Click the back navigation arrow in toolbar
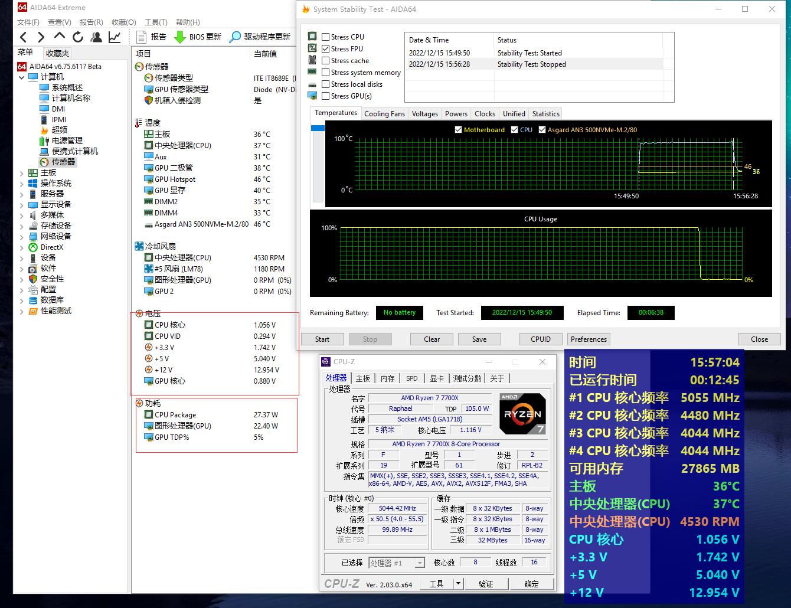Image resolution: width=791 pixels, height=608 pixels. [24, 37]
